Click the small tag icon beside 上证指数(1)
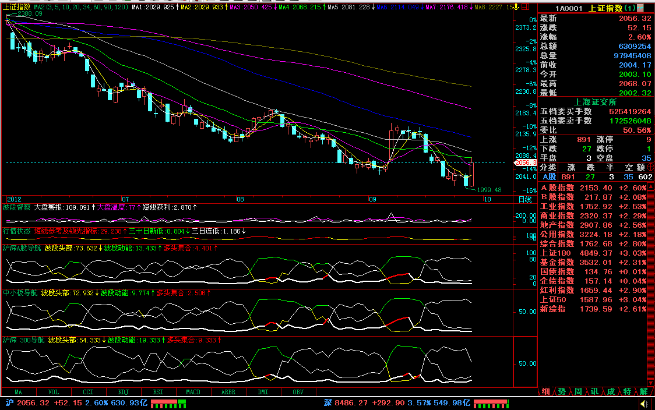The height and width of the screenshot is (410, 655). tap(640, 8)
